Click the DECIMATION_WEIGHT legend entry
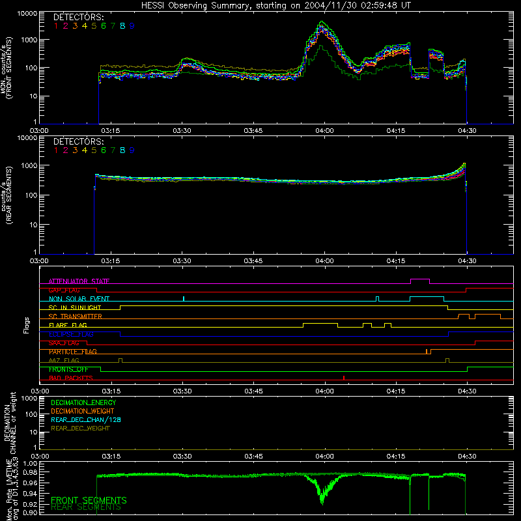The height and width of the screenshot is (521, 521). tap(83, 412)
